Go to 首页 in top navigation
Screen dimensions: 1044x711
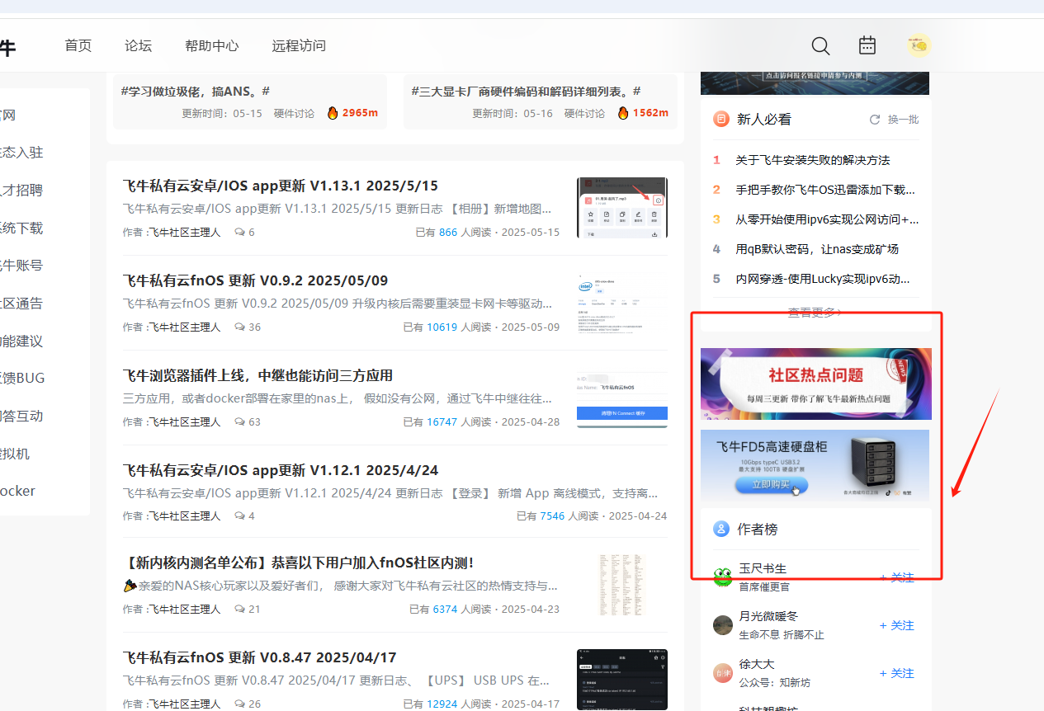pos(78,45)
